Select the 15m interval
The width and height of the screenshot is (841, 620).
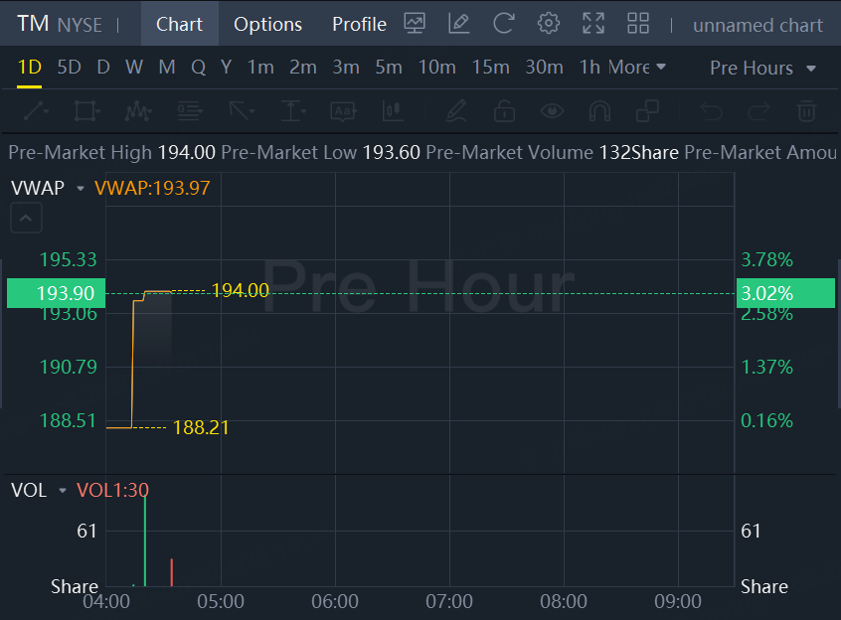490,68
